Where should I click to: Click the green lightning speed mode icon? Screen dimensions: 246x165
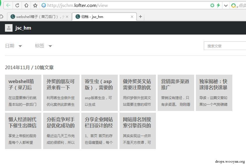coord(218,5)
